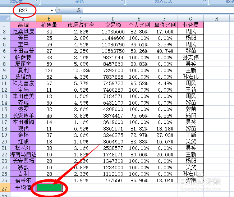Screen dimensions: 234x197
Task: Click header cell 销售量
Action: (x=49, y=25)
